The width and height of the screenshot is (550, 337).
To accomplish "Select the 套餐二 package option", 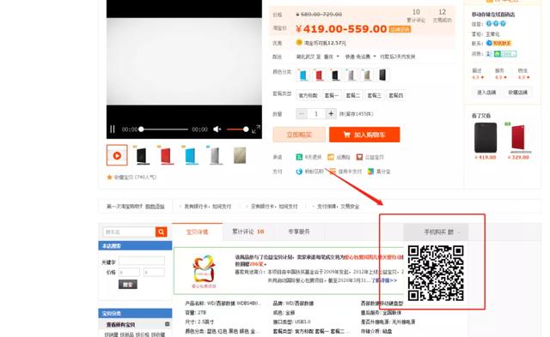I will 353,95.
